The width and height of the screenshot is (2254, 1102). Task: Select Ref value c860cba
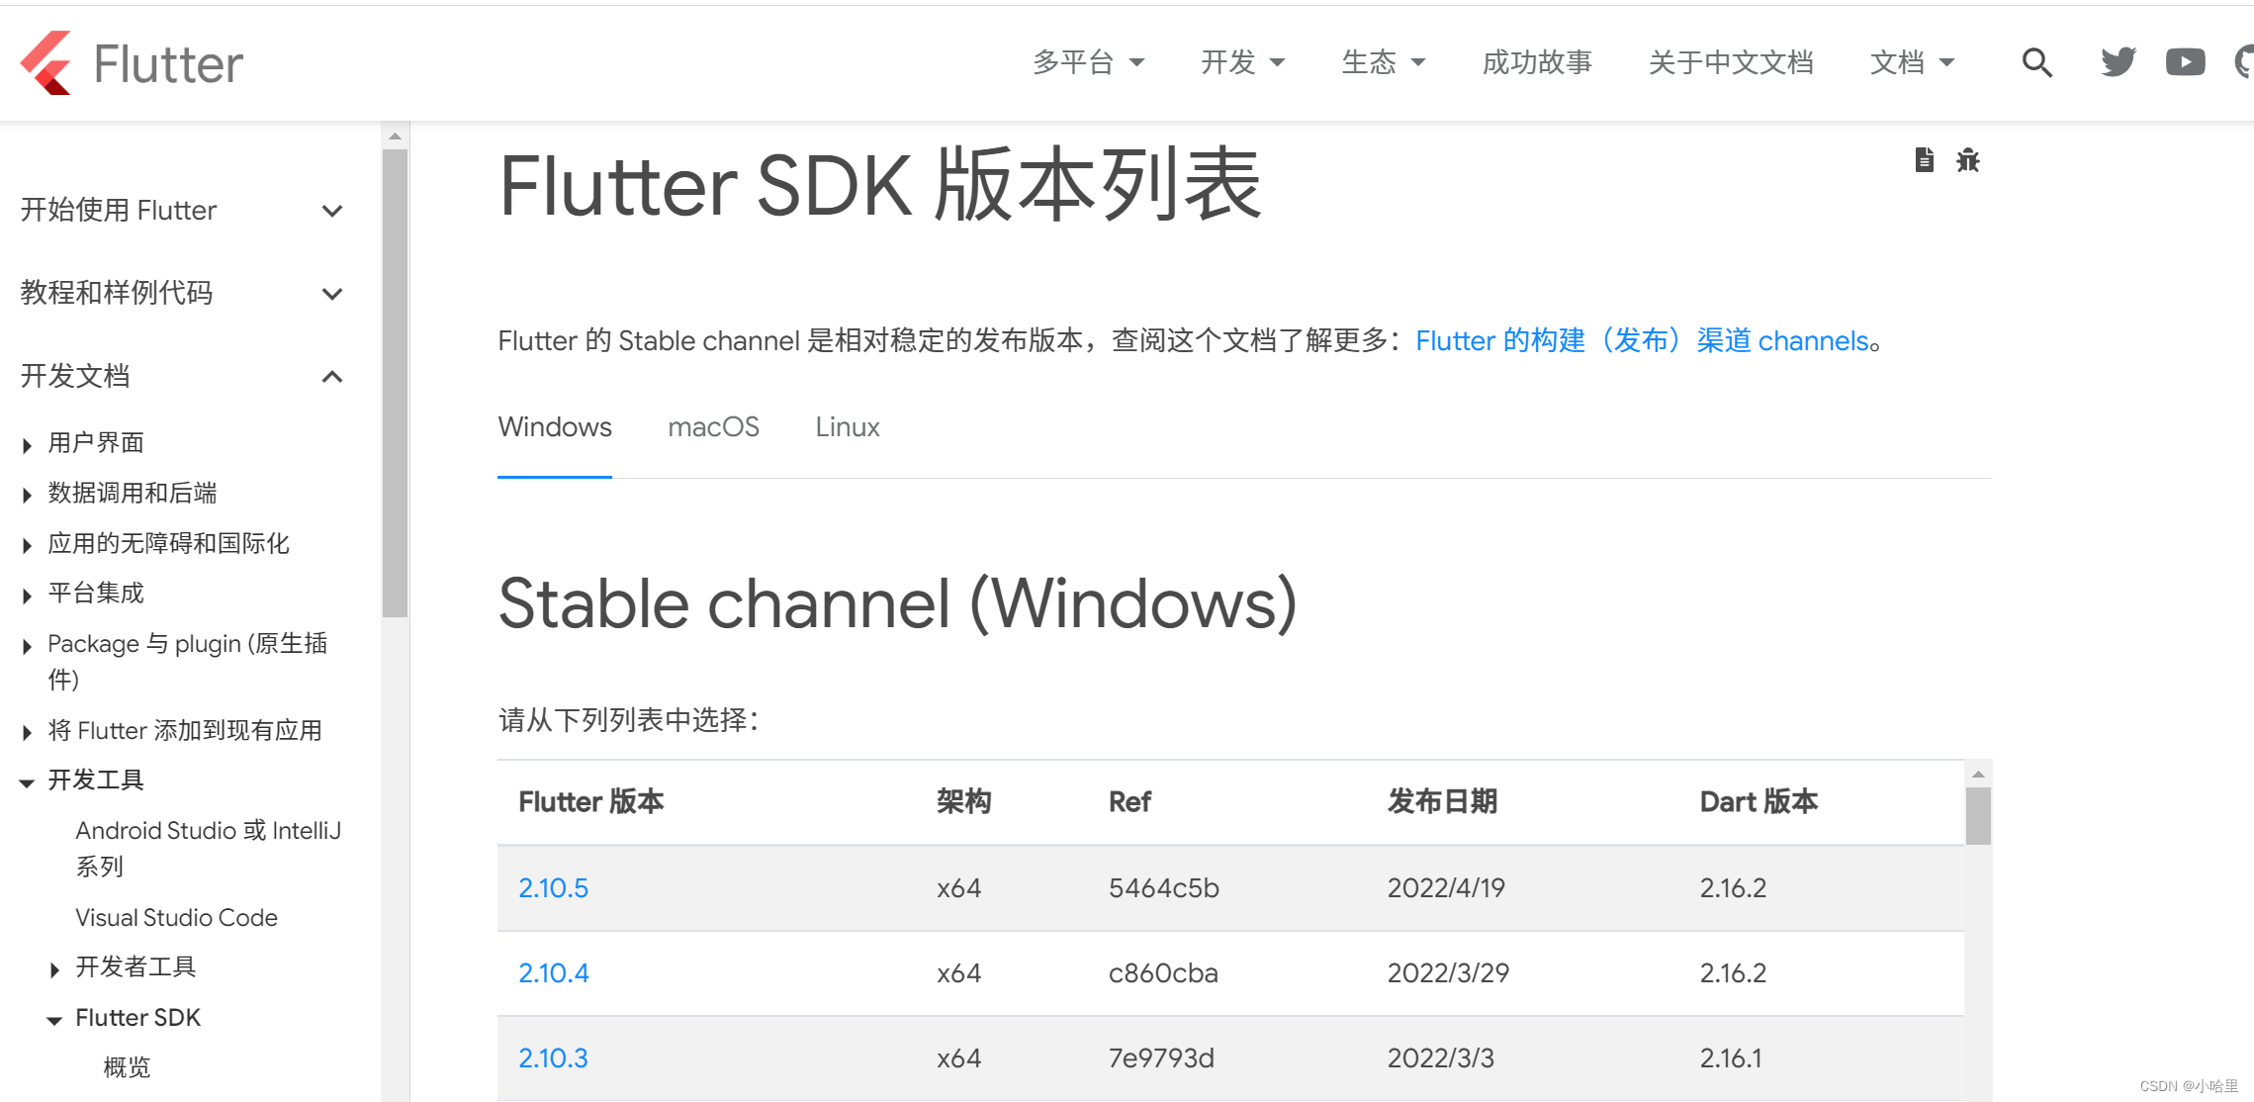pos(1163,973)
